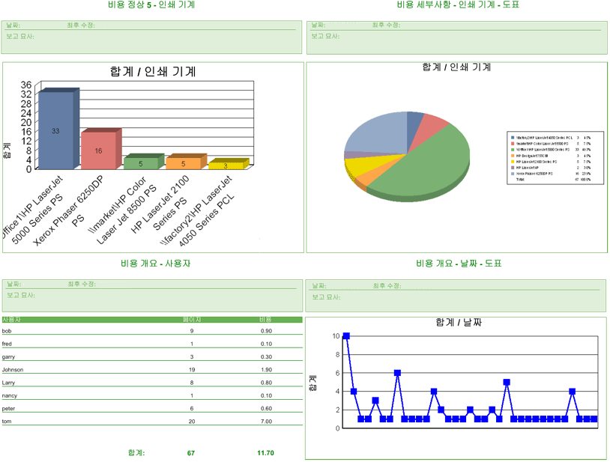The height and width of the screenshot is (462, 610).
Task: Click the '\\factory2\HP LaserJet 4050 Series PCL' label
Action: pos(198,210)
